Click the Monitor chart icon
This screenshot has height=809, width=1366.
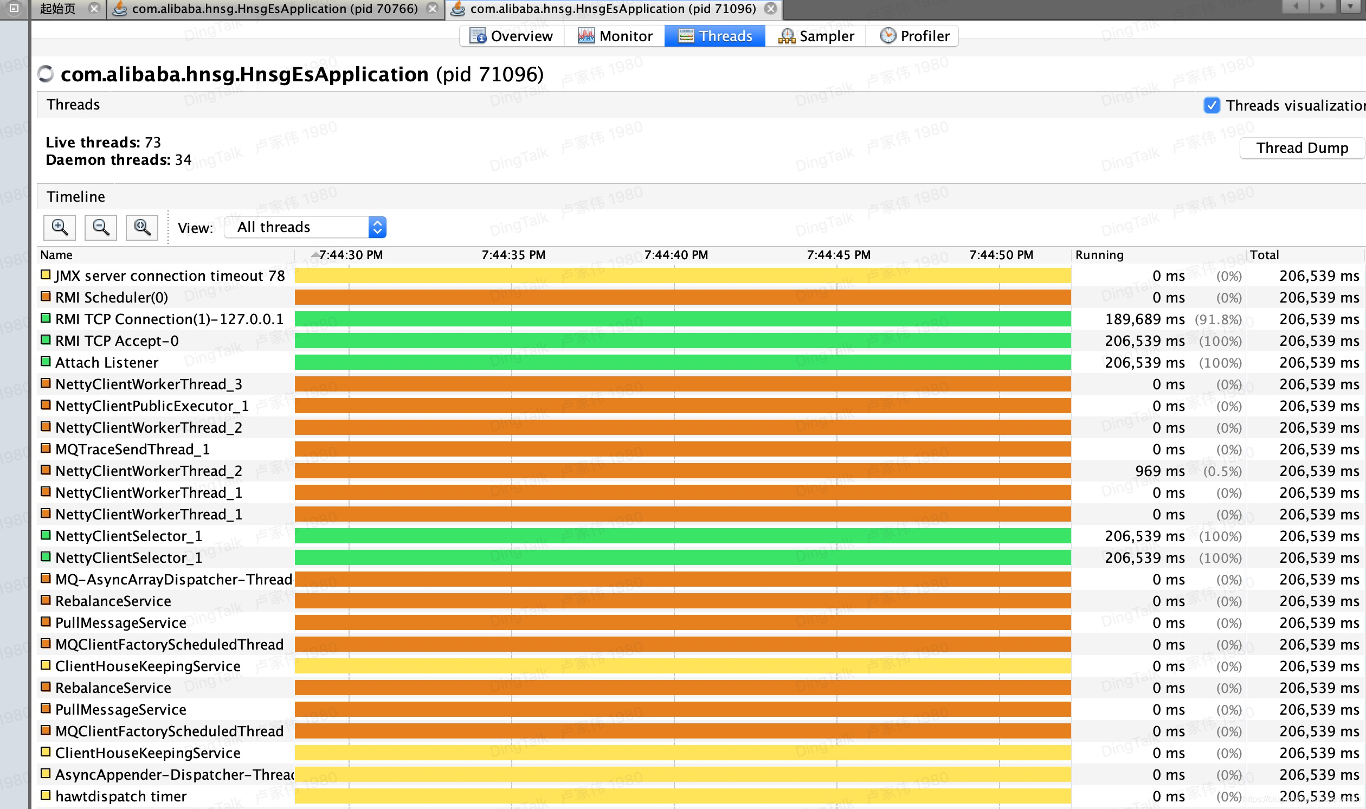[586, 36]
